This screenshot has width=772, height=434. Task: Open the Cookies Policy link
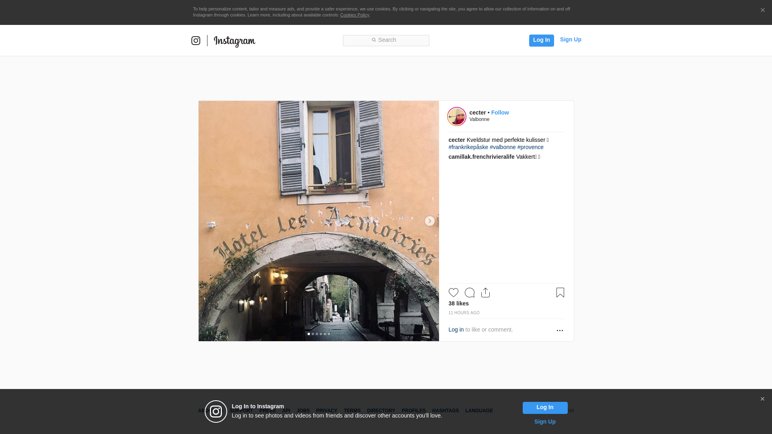[355, 15]
